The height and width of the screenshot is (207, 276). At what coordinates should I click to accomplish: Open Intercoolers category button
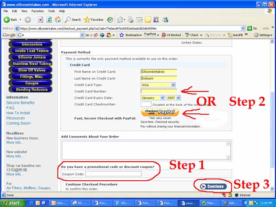coord(31,44)
